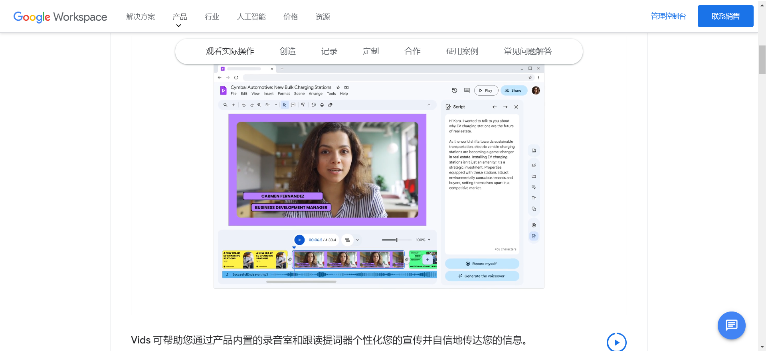This screenshot has width=766, height=351.
Task: Click the undo toolbar icon
Action: click(244, 105)
